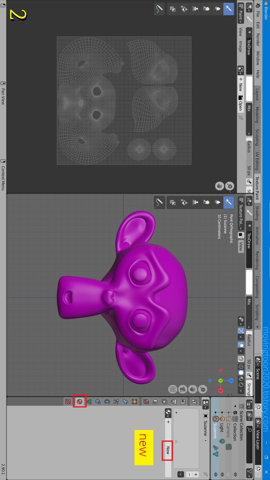The image size is (270, 480).
Task: Open the Texture properties tab
Action: click(x=68, y=402)
